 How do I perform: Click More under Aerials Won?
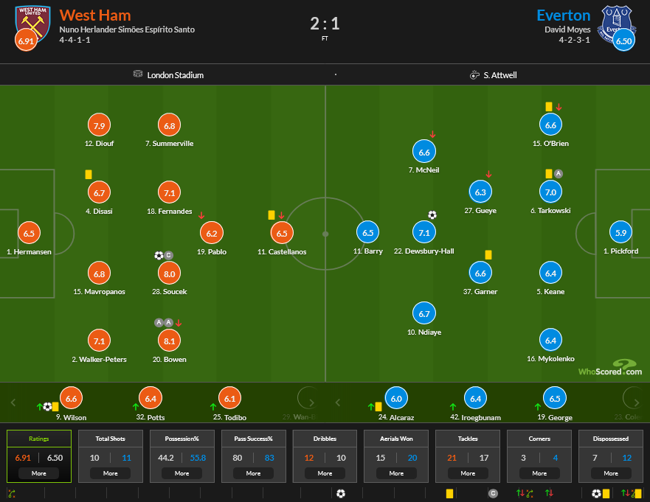click(396, 473)
